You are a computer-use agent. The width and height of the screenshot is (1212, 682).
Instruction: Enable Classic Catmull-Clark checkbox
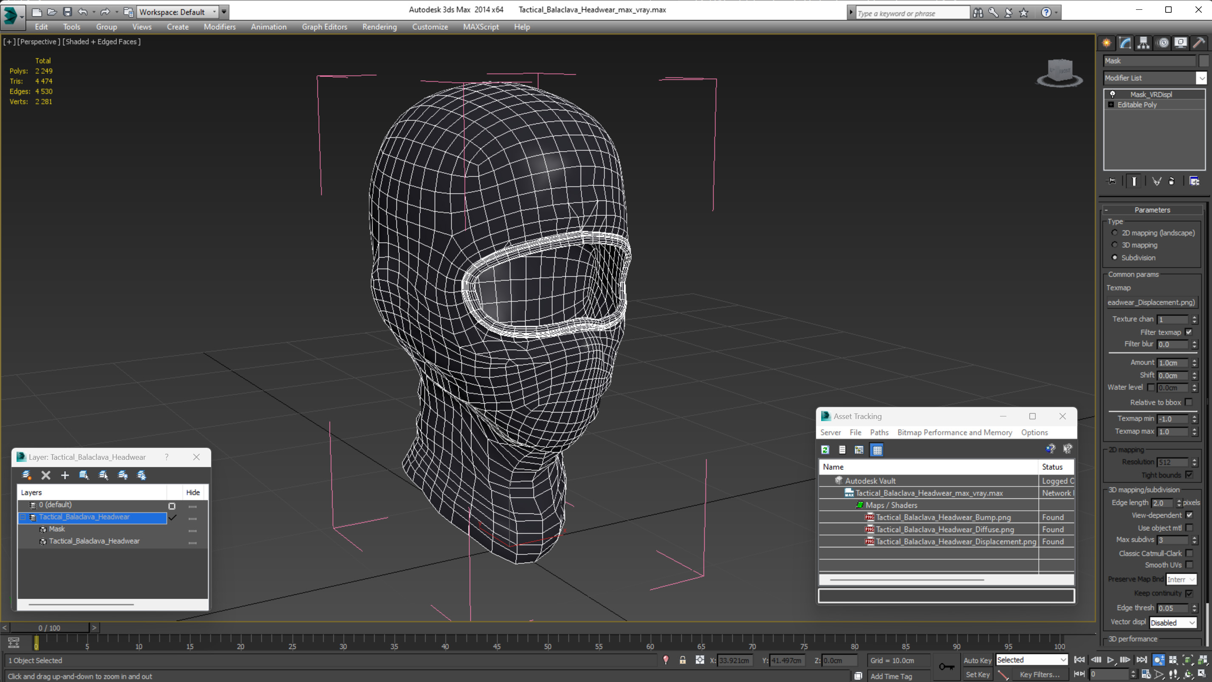click(1189, 553)
